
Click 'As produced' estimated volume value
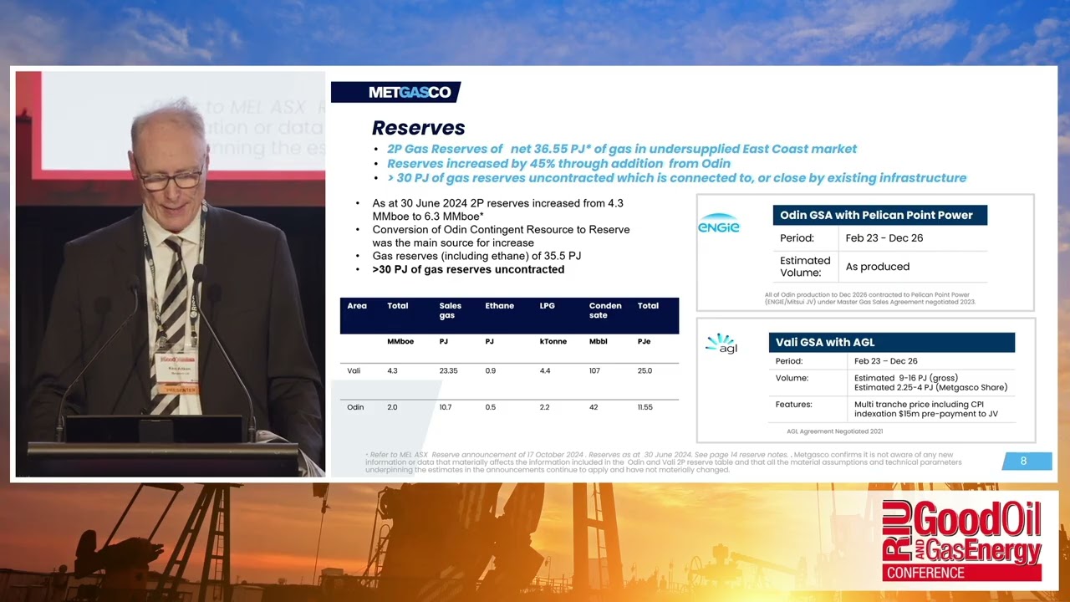coord(878,267)
